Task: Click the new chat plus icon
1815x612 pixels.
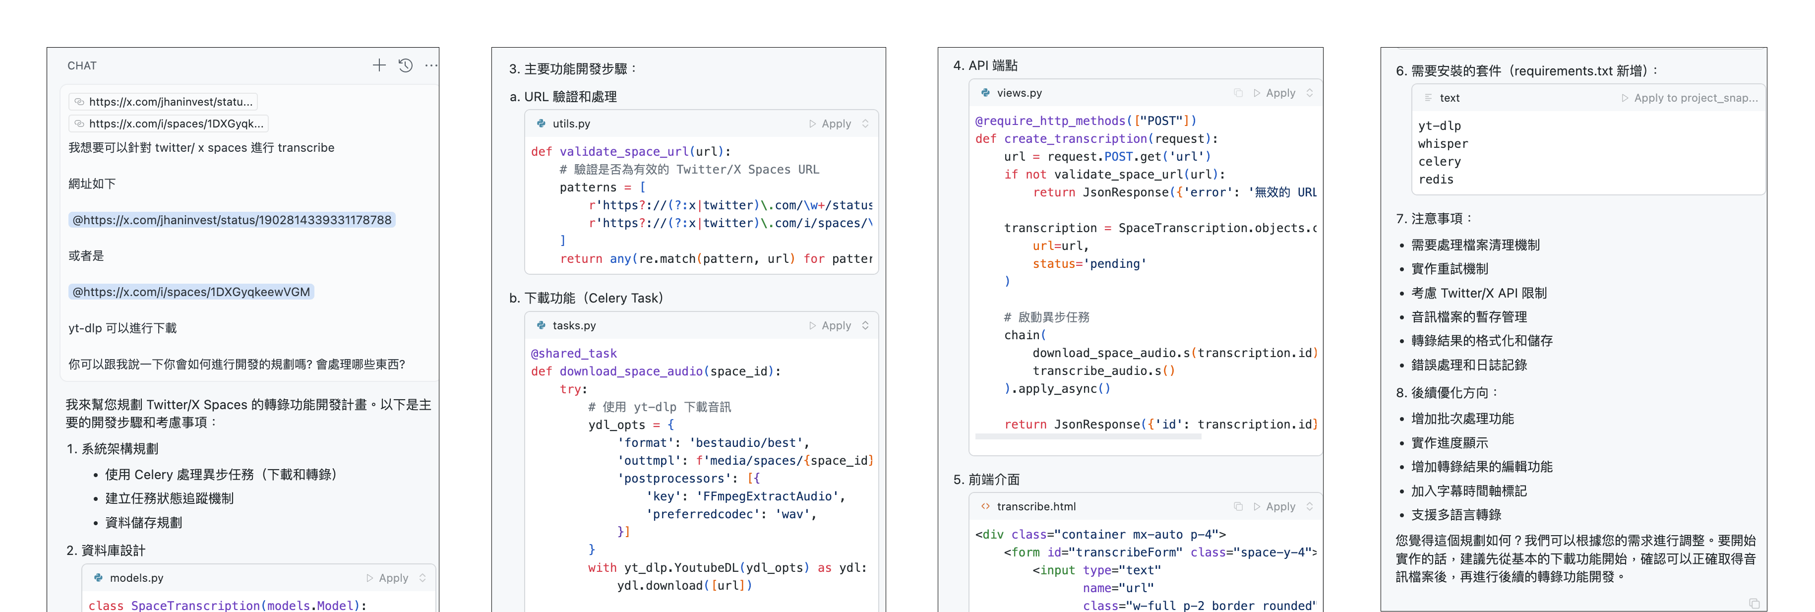Action: coord(379,65)
